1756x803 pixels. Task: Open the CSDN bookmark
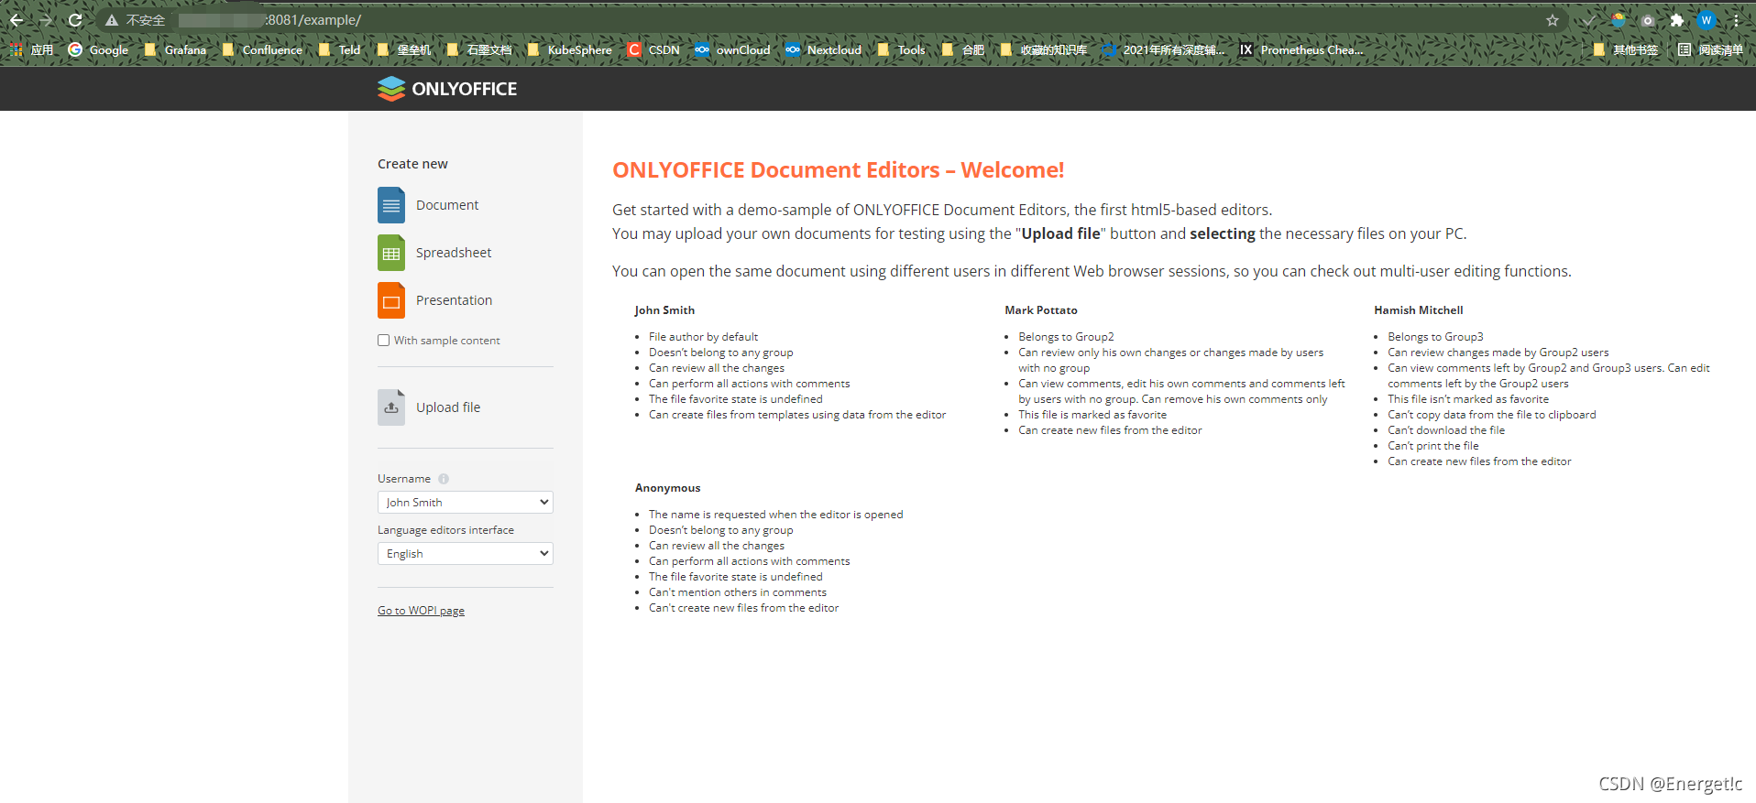pyautogui.click(x=653, y=50)
